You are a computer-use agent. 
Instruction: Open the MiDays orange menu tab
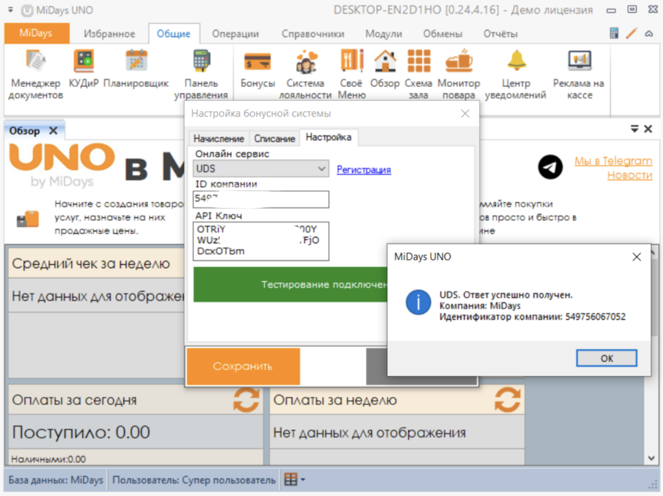point(36,33)
